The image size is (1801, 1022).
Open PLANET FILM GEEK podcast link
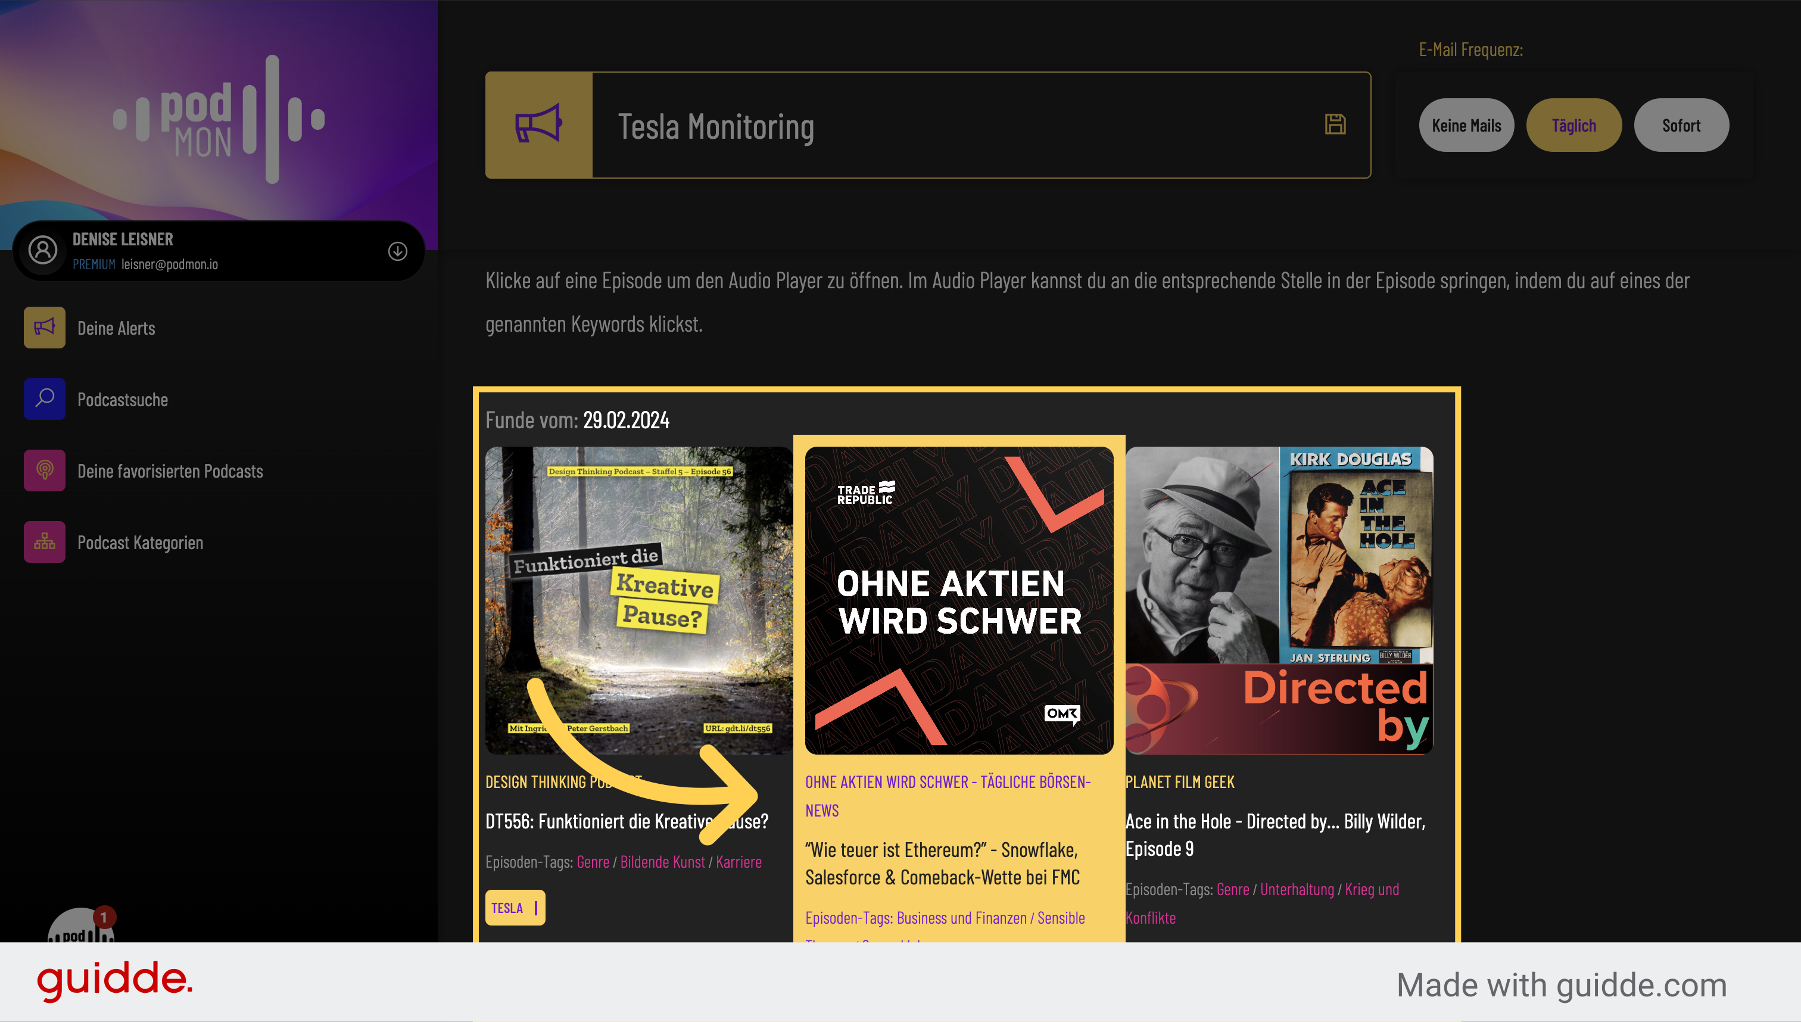pyautogui.click(x=1179, y=782)
